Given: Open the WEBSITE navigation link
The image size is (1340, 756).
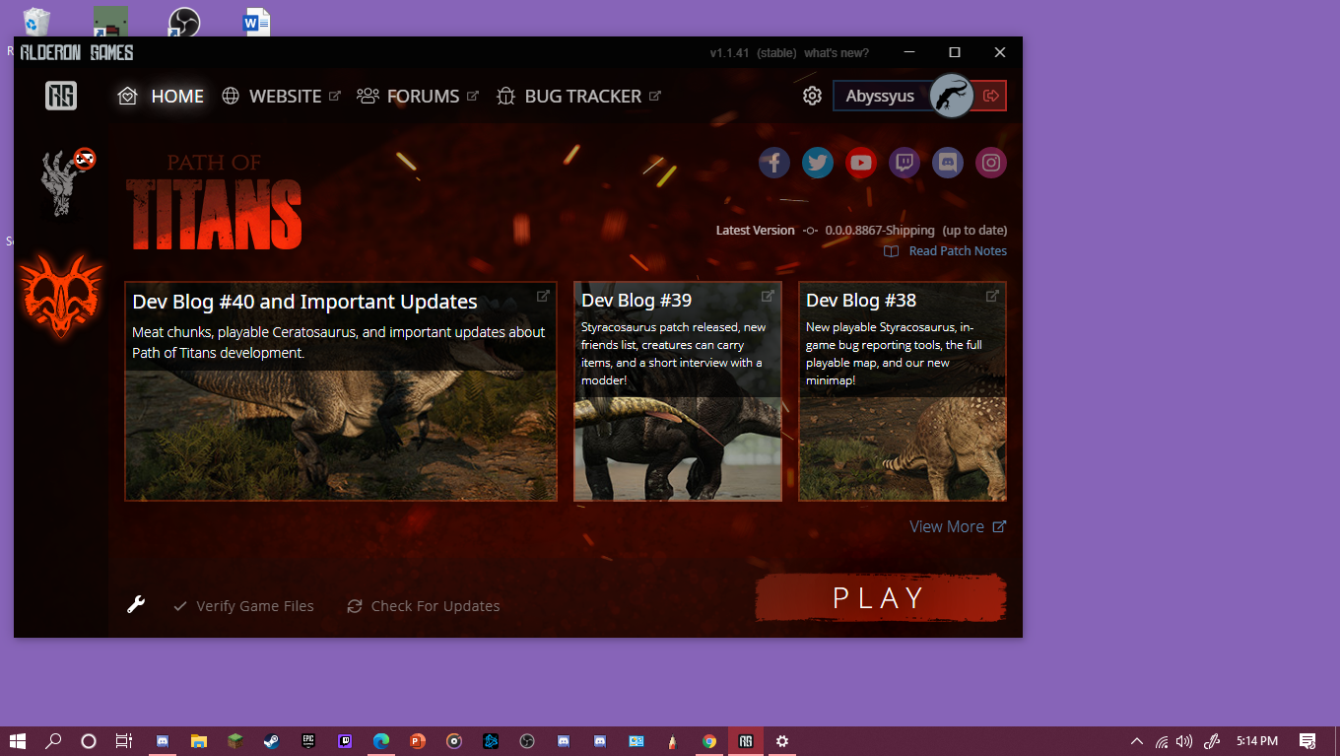Looking at the screenshot, I should (x=281, y=96).
